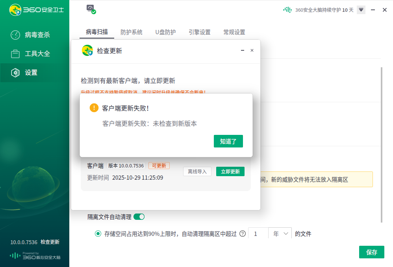
Task: Click the 检查更新 dialog logo icon
Action: click(87, 51)
